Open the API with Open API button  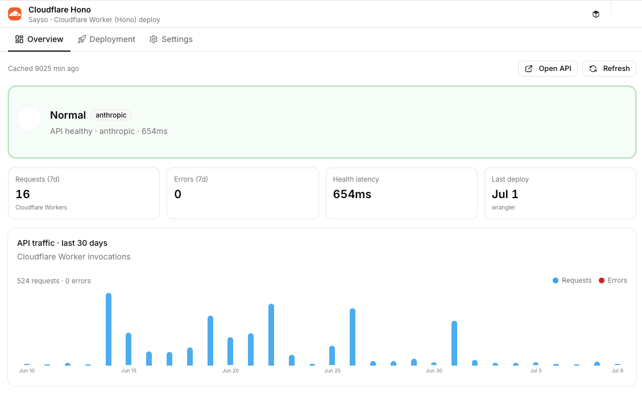click(x=548, y=69)
